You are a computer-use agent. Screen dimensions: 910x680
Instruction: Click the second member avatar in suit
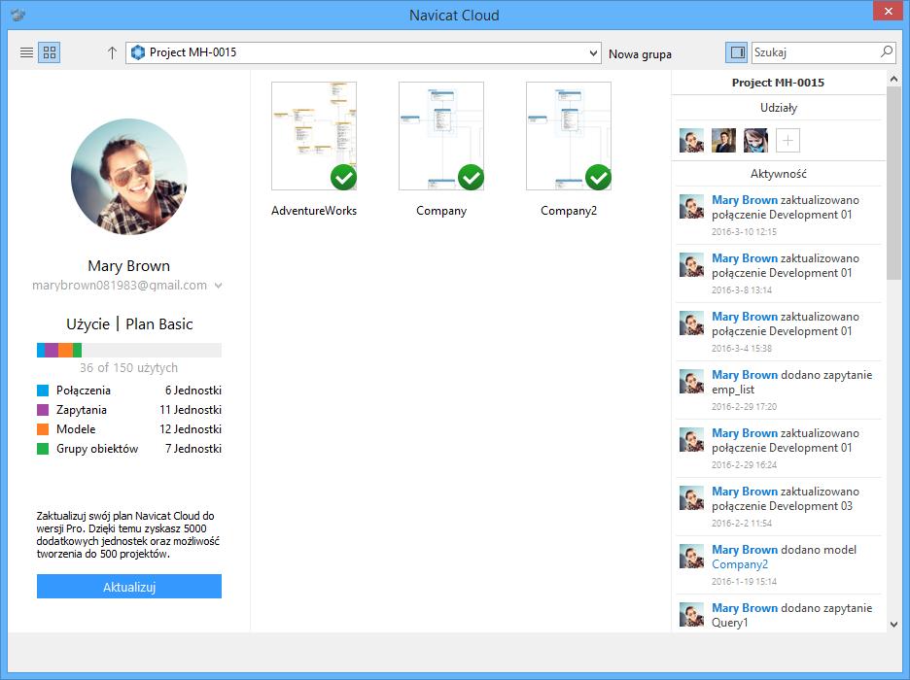723,140
